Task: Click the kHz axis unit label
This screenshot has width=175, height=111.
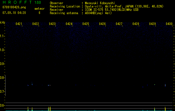Action: click(3, 22)
